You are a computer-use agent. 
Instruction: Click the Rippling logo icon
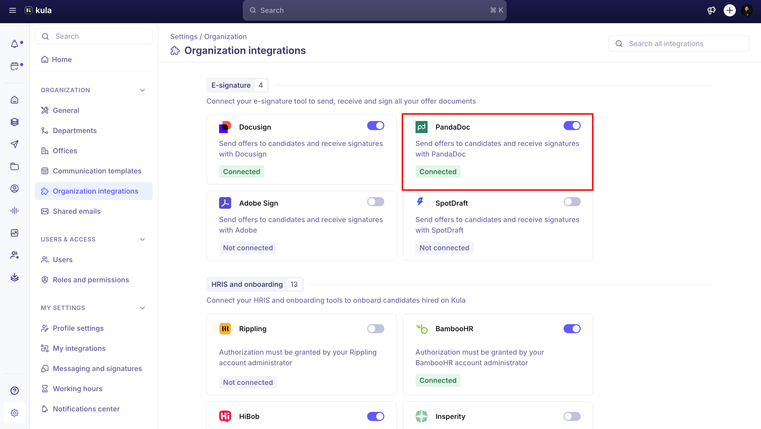coord(225,329)
